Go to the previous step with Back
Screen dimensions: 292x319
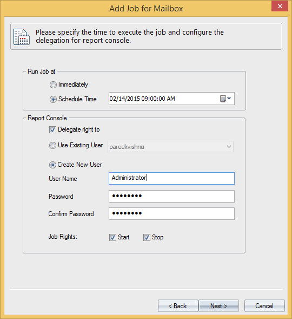(x=178, y=306)
